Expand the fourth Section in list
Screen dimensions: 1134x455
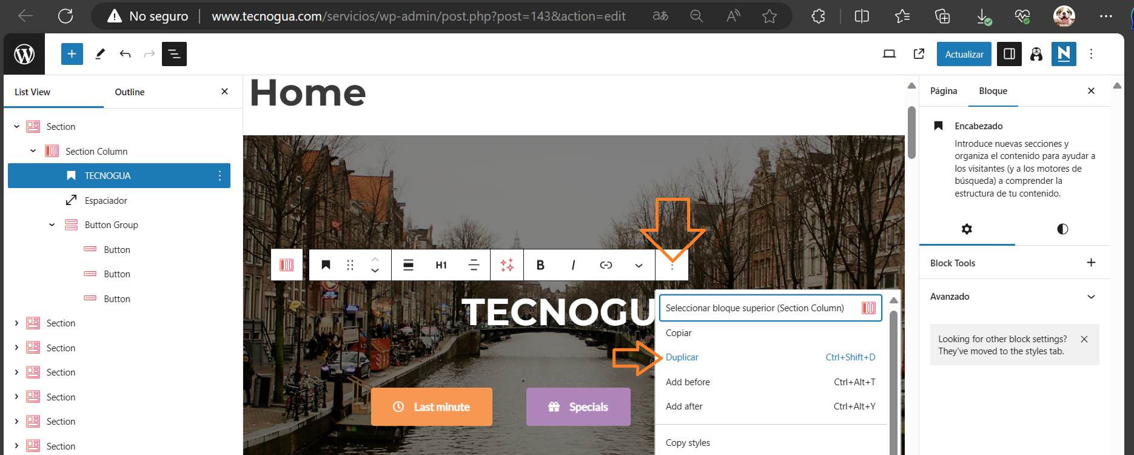click(x=16, y=372)
